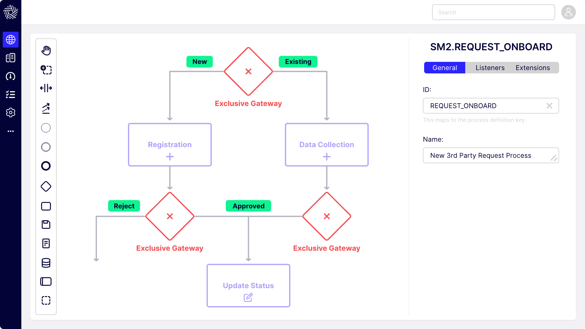Show more sidebar options via the ellipsis
585x329 pixels.
coord(11,131)
